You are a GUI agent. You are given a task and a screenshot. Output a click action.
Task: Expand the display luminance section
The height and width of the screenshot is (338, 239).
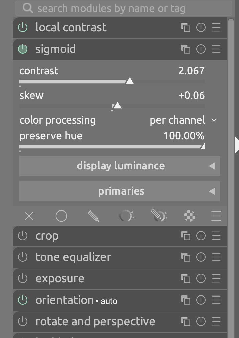(x=120, y=166)
